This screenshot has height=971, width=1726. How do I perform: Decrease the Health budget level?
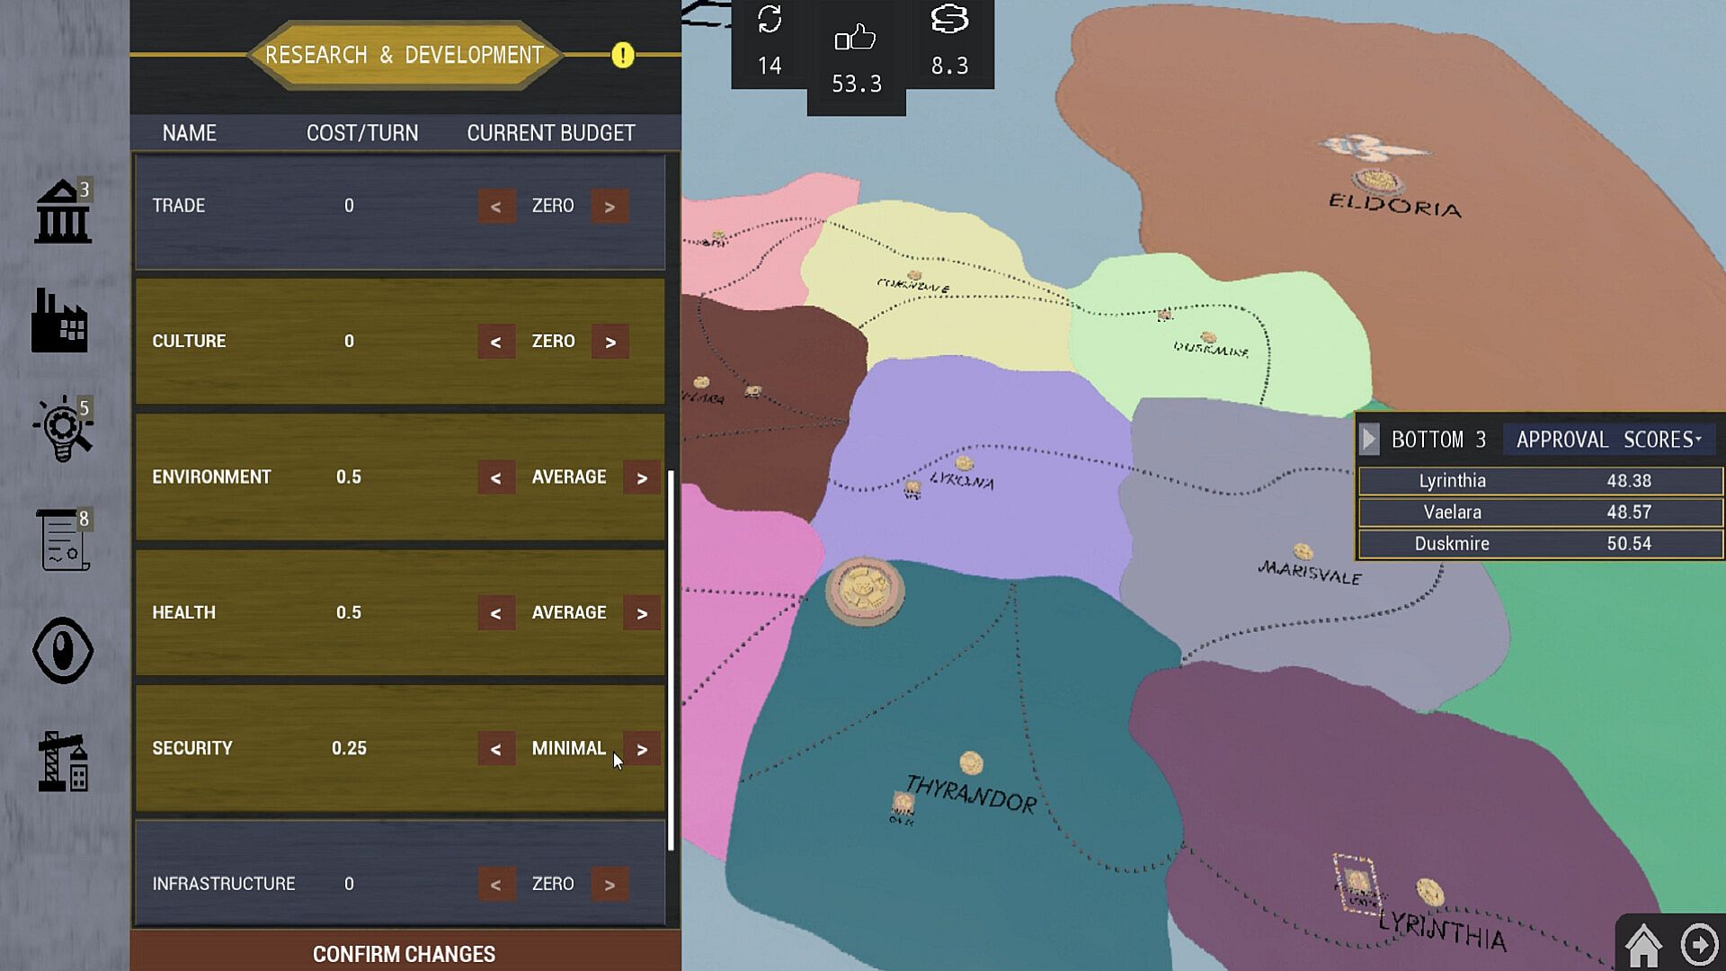pyautogui.click(x=496, y=613)
